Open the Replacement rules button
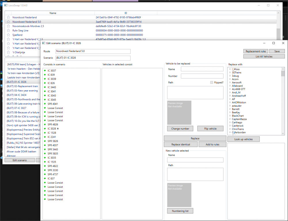 (x=256, y=51)
